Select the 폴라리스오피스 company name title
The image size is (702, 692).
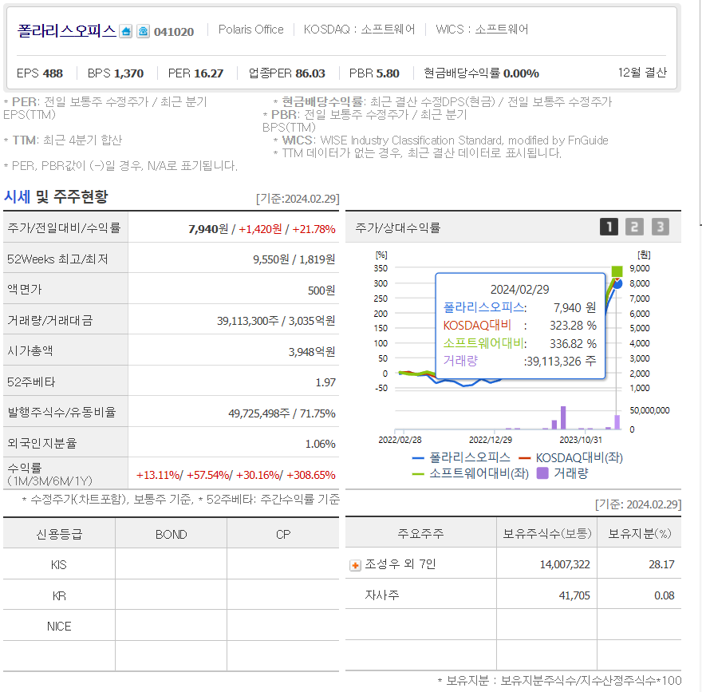tap(67, 31)
